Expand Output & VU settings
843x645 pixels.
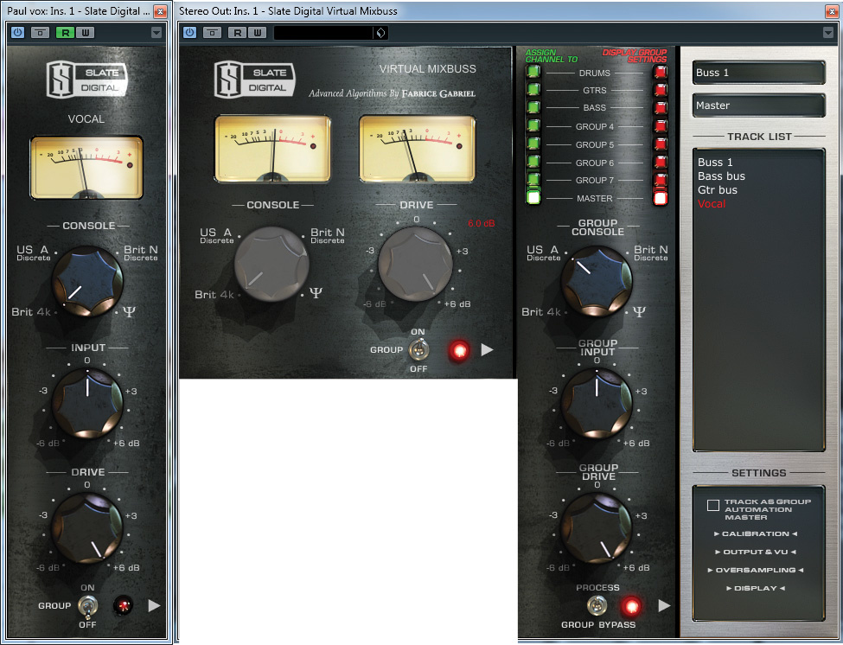[x=756, y=552]
